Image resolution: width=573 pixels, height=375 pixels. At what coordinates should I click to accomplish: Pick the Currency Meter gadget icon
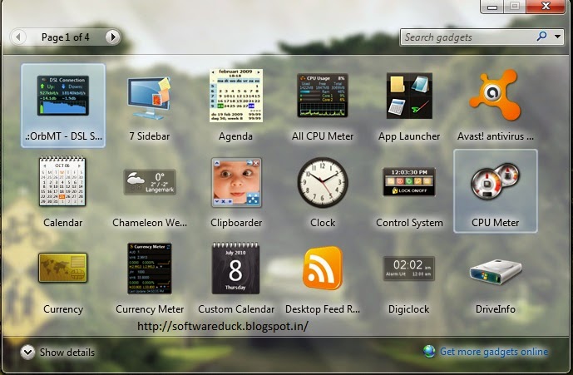pos(150,269)
